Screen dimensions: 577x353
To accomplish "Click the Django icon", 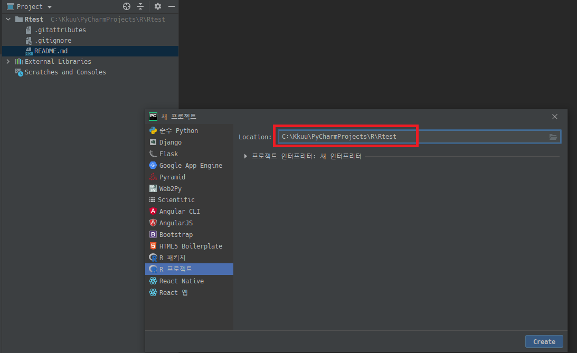I will pos(153,142).
